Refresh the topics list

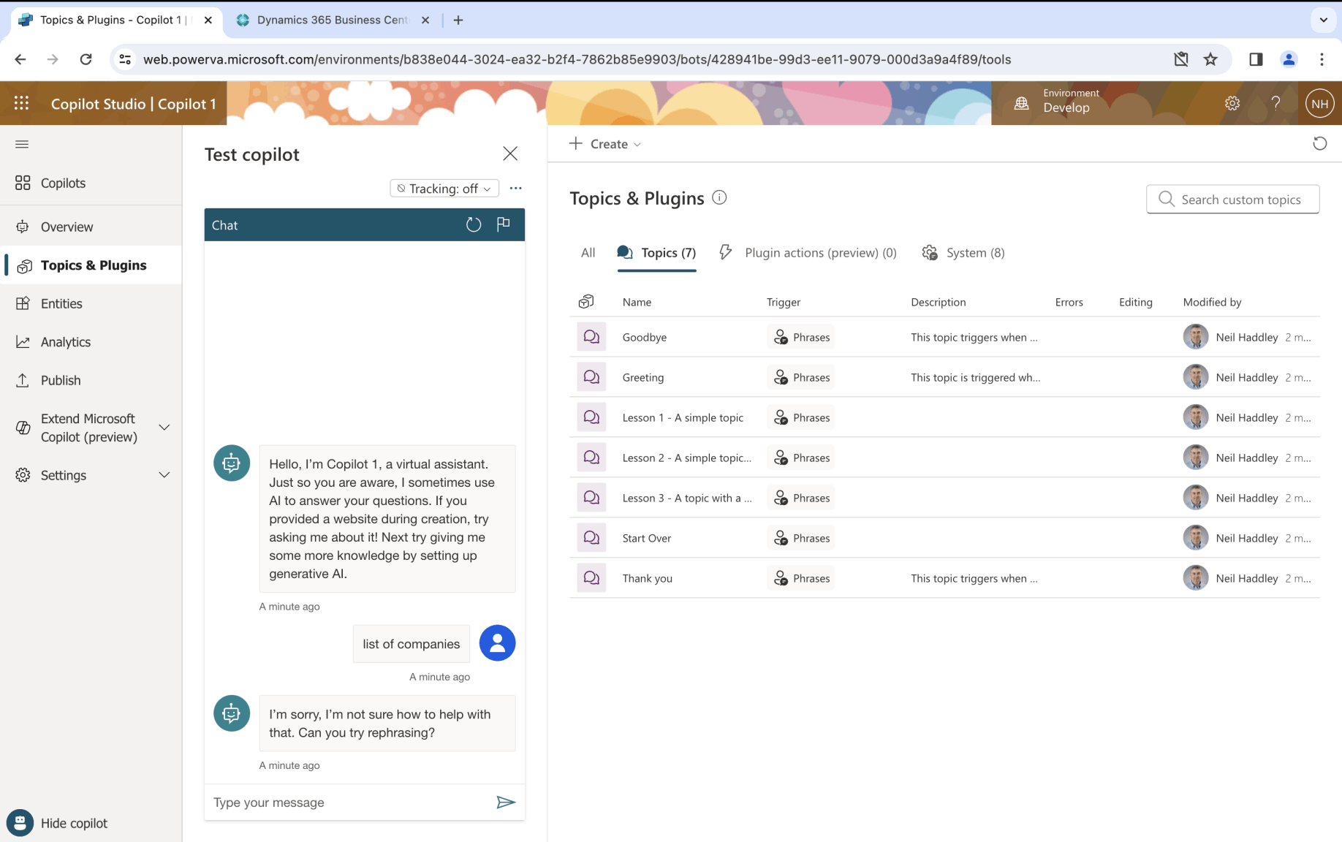pyautogui.click(x=1319, y=144)
